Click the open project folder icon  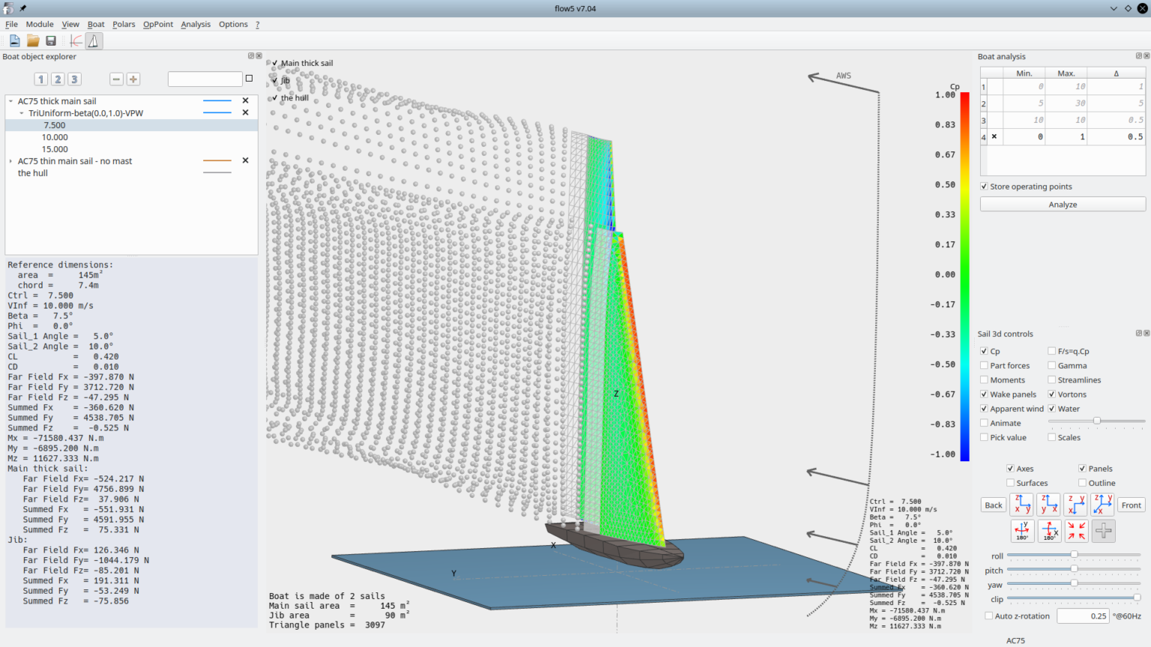point(33,41)
